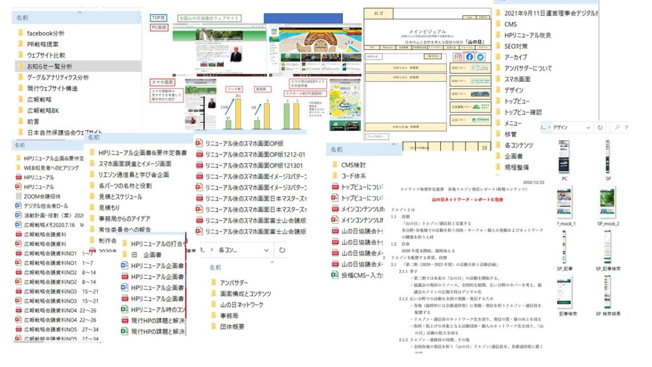
Task: Click the Instagram icon in the wireframe
Action: [458, 57]
